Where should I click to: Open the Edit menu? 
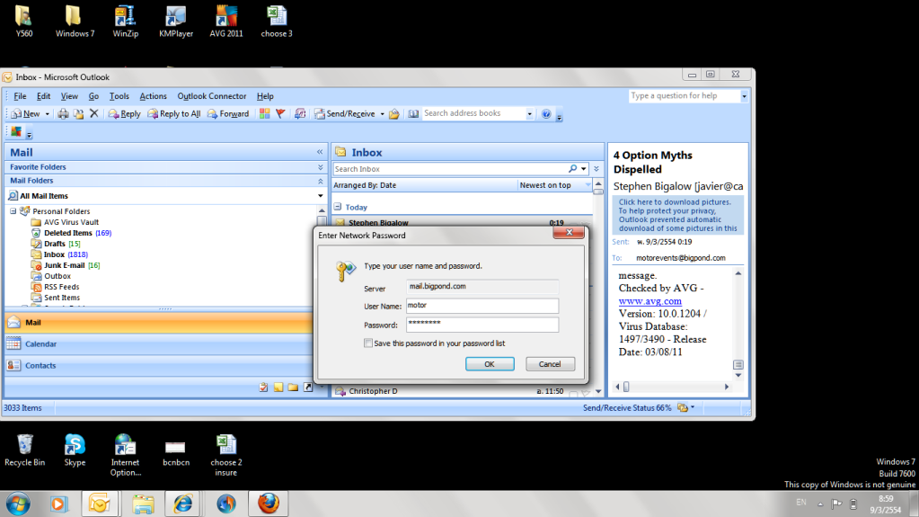click(43, 96)
